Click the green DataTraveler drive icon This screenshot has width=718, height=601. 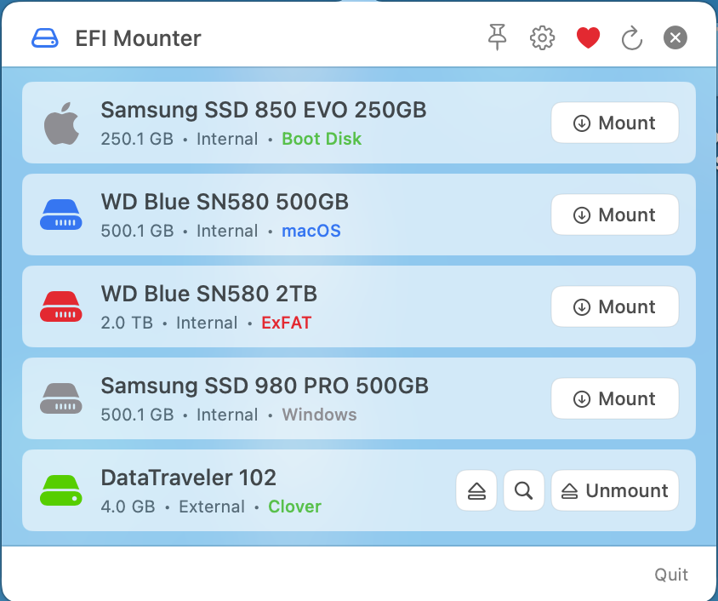(61, 490)
